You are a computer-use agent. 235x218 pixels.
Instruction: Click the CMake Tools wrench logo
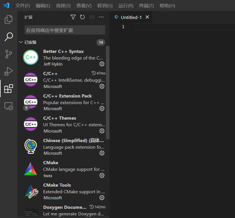coord(31,191)
